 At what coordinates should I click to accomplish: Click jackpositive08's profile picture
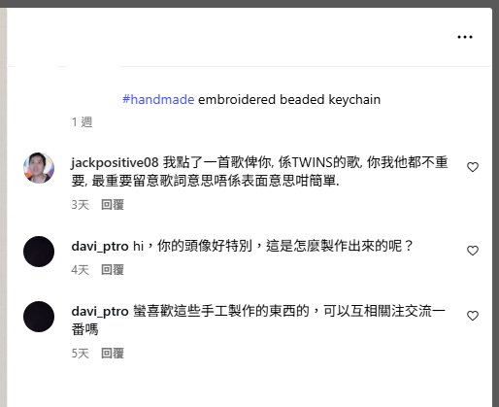pos(39,168)
